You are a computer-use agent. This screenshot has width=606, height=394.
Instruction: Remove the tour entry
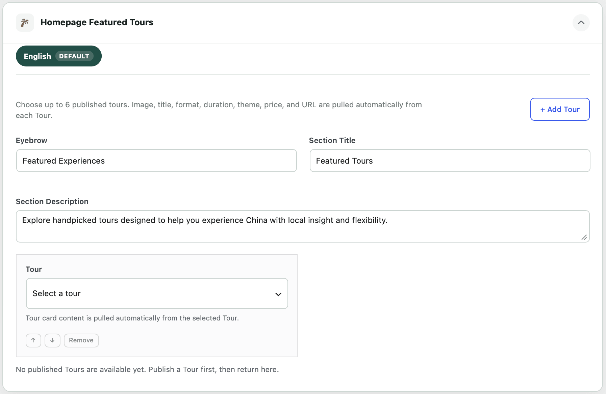pyautogui.click(x=81, y=340)
